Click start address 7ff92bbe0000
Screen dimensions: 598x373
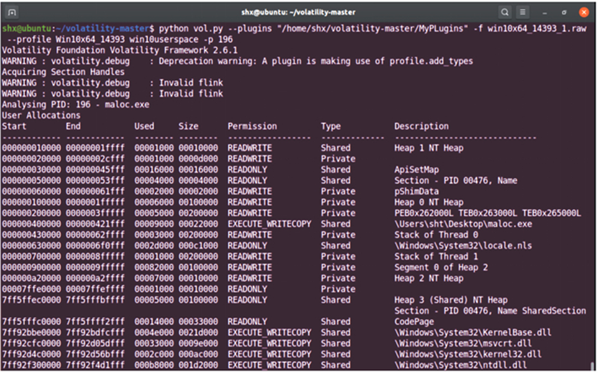[x=31, y=333]
